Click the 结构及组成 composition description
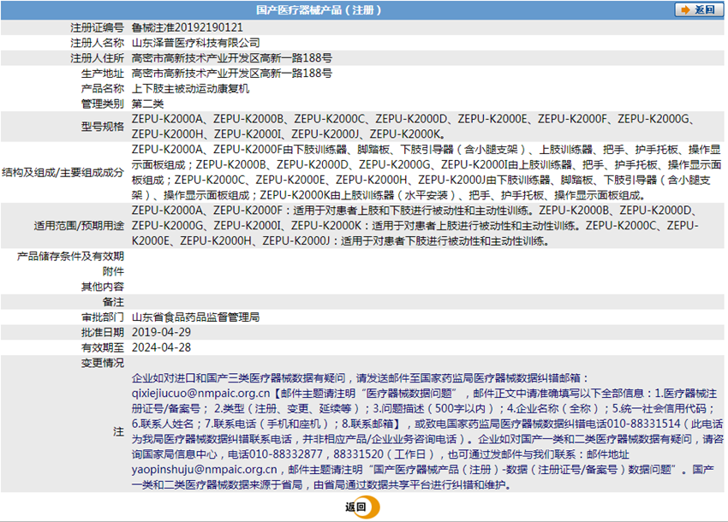Image resolution: width=728 pixels, height=522 pixels. (x=427, y=172)
